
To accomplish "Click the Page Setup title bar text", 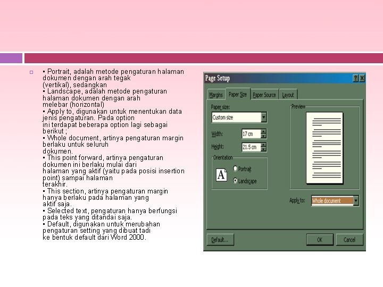I will coord(218,78).
